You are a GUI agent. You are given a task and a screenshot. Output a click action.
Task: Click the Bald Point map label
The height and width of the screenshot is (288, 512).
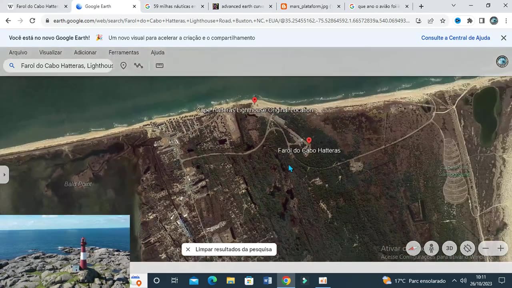[78, 184]
